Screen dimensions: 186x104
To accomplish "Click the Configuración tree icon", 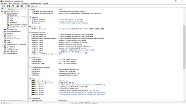I will pyautogui.click(x=5, y=50).
